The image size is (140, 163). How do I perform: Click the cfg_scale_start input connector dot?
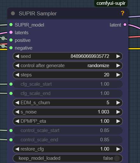11,84
